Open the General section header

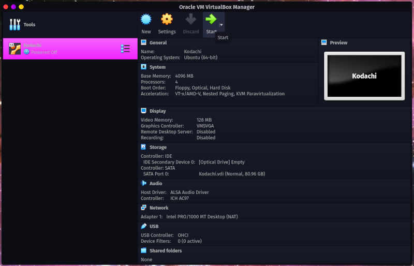click(158, 42)
